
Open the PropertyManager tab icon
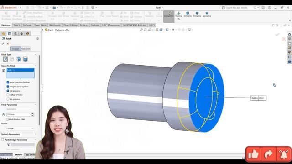pos(10,34)
